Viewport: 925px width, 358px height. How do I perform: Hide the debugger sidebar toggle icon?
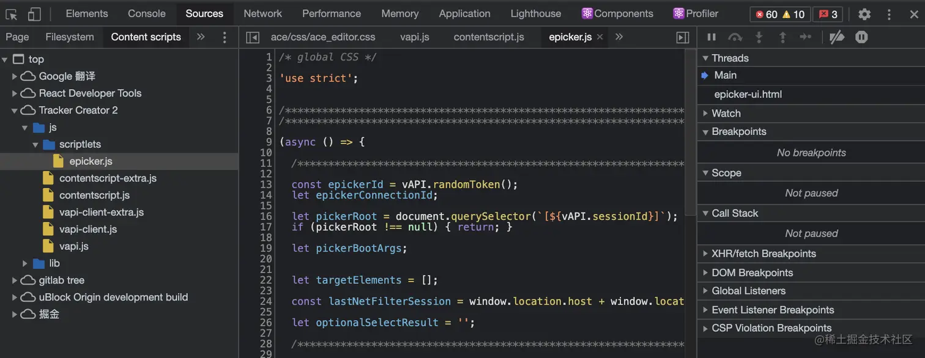coord(683,37)
